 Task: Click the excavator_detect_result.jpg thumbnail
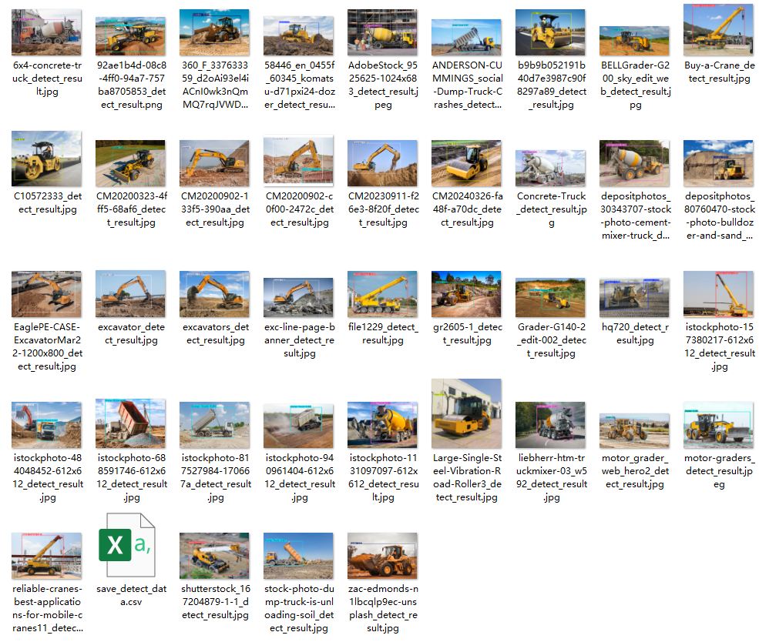(130, 294)
